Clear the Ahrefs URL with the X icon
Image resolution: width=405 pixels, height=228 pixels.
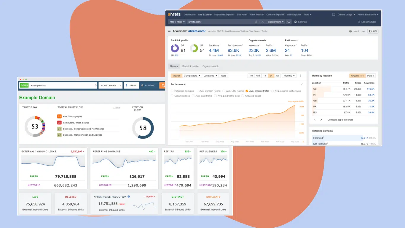262,22
